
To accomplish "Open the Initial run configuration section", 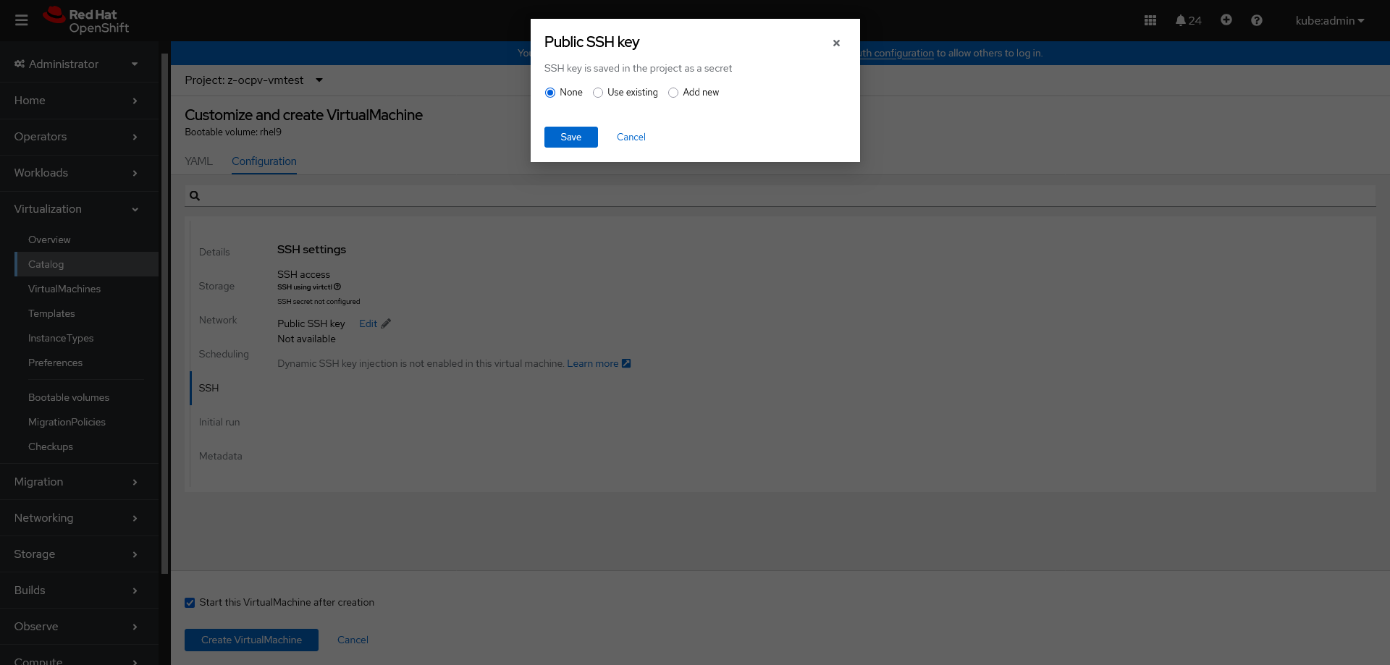I will (x=219, y=423).
